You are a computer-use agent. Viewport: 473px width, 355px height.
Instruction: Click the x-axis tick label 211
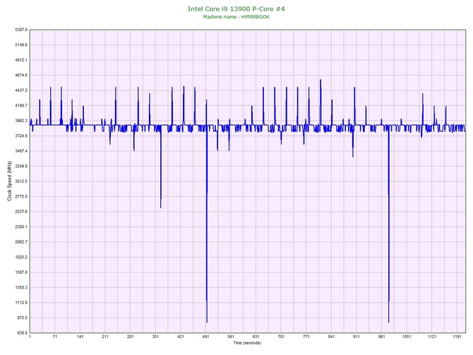105,337
